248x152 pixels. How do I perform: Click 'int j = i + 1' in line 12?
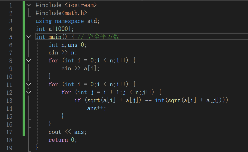pyautogui.click(x=98, y=92)
